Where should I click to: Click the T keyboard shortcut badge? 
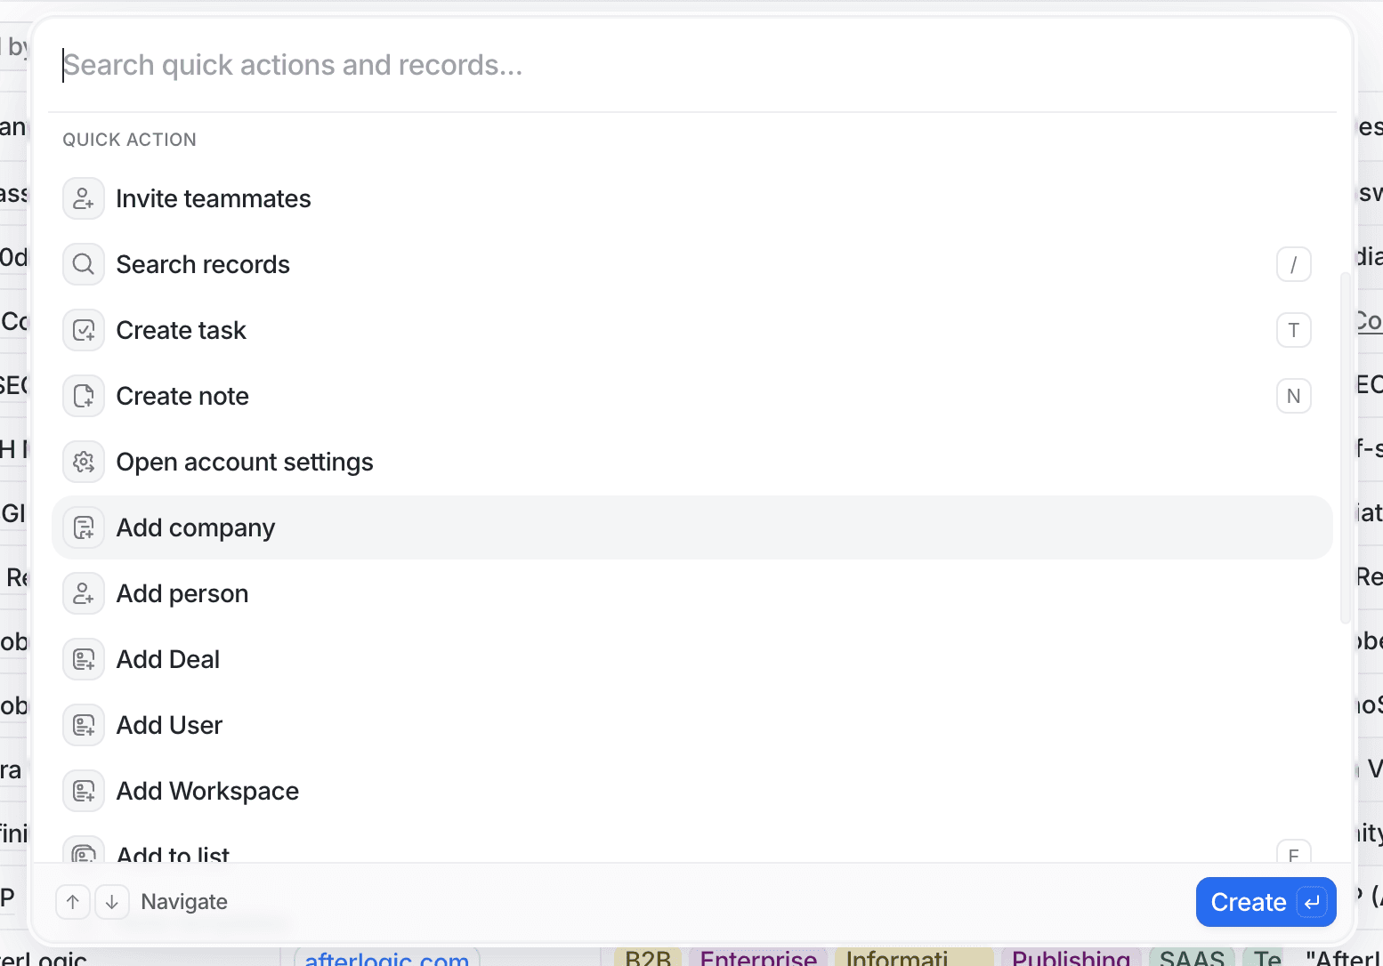point(1293,330)
